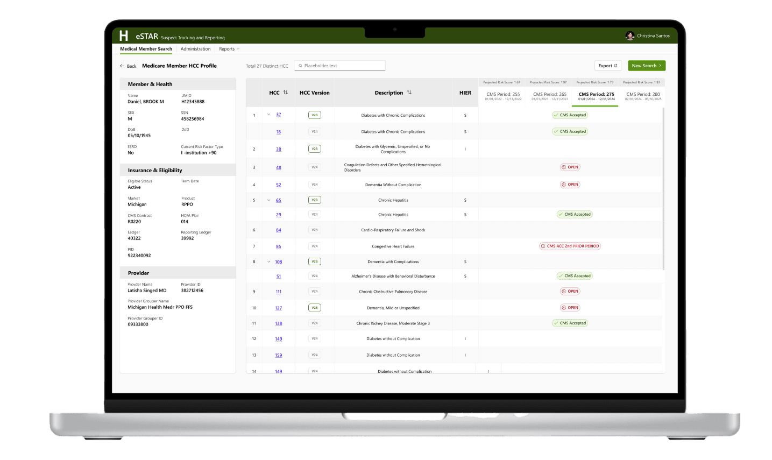Click the table vertical scrollbar

coord(663,188)
